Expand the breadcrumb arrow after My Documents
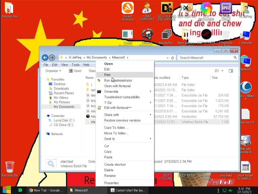Image resolution: width=258 pixels, height=194 pixels. [110, 58]
